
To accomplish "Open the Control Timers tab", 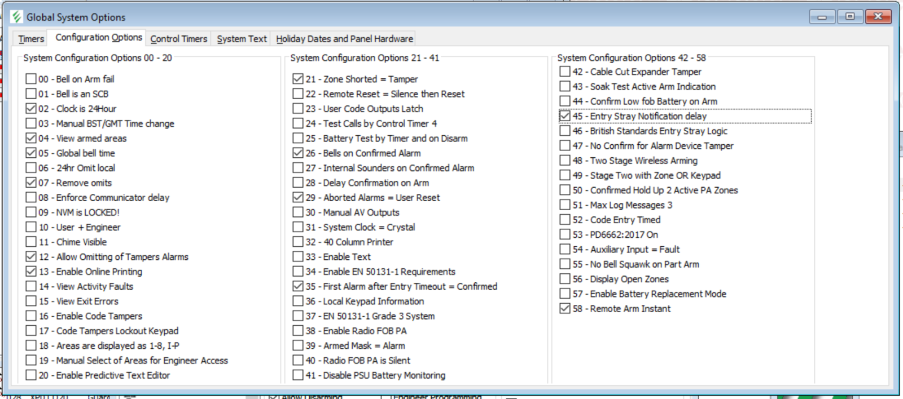I will [178, 39].
